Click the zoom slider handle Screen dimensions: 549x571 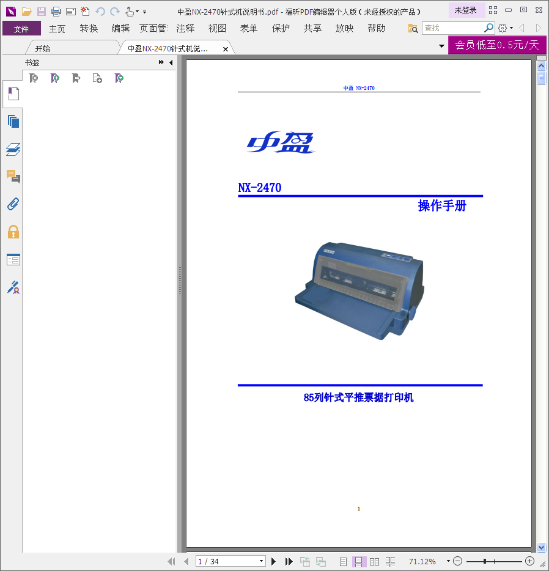[485, 561]
